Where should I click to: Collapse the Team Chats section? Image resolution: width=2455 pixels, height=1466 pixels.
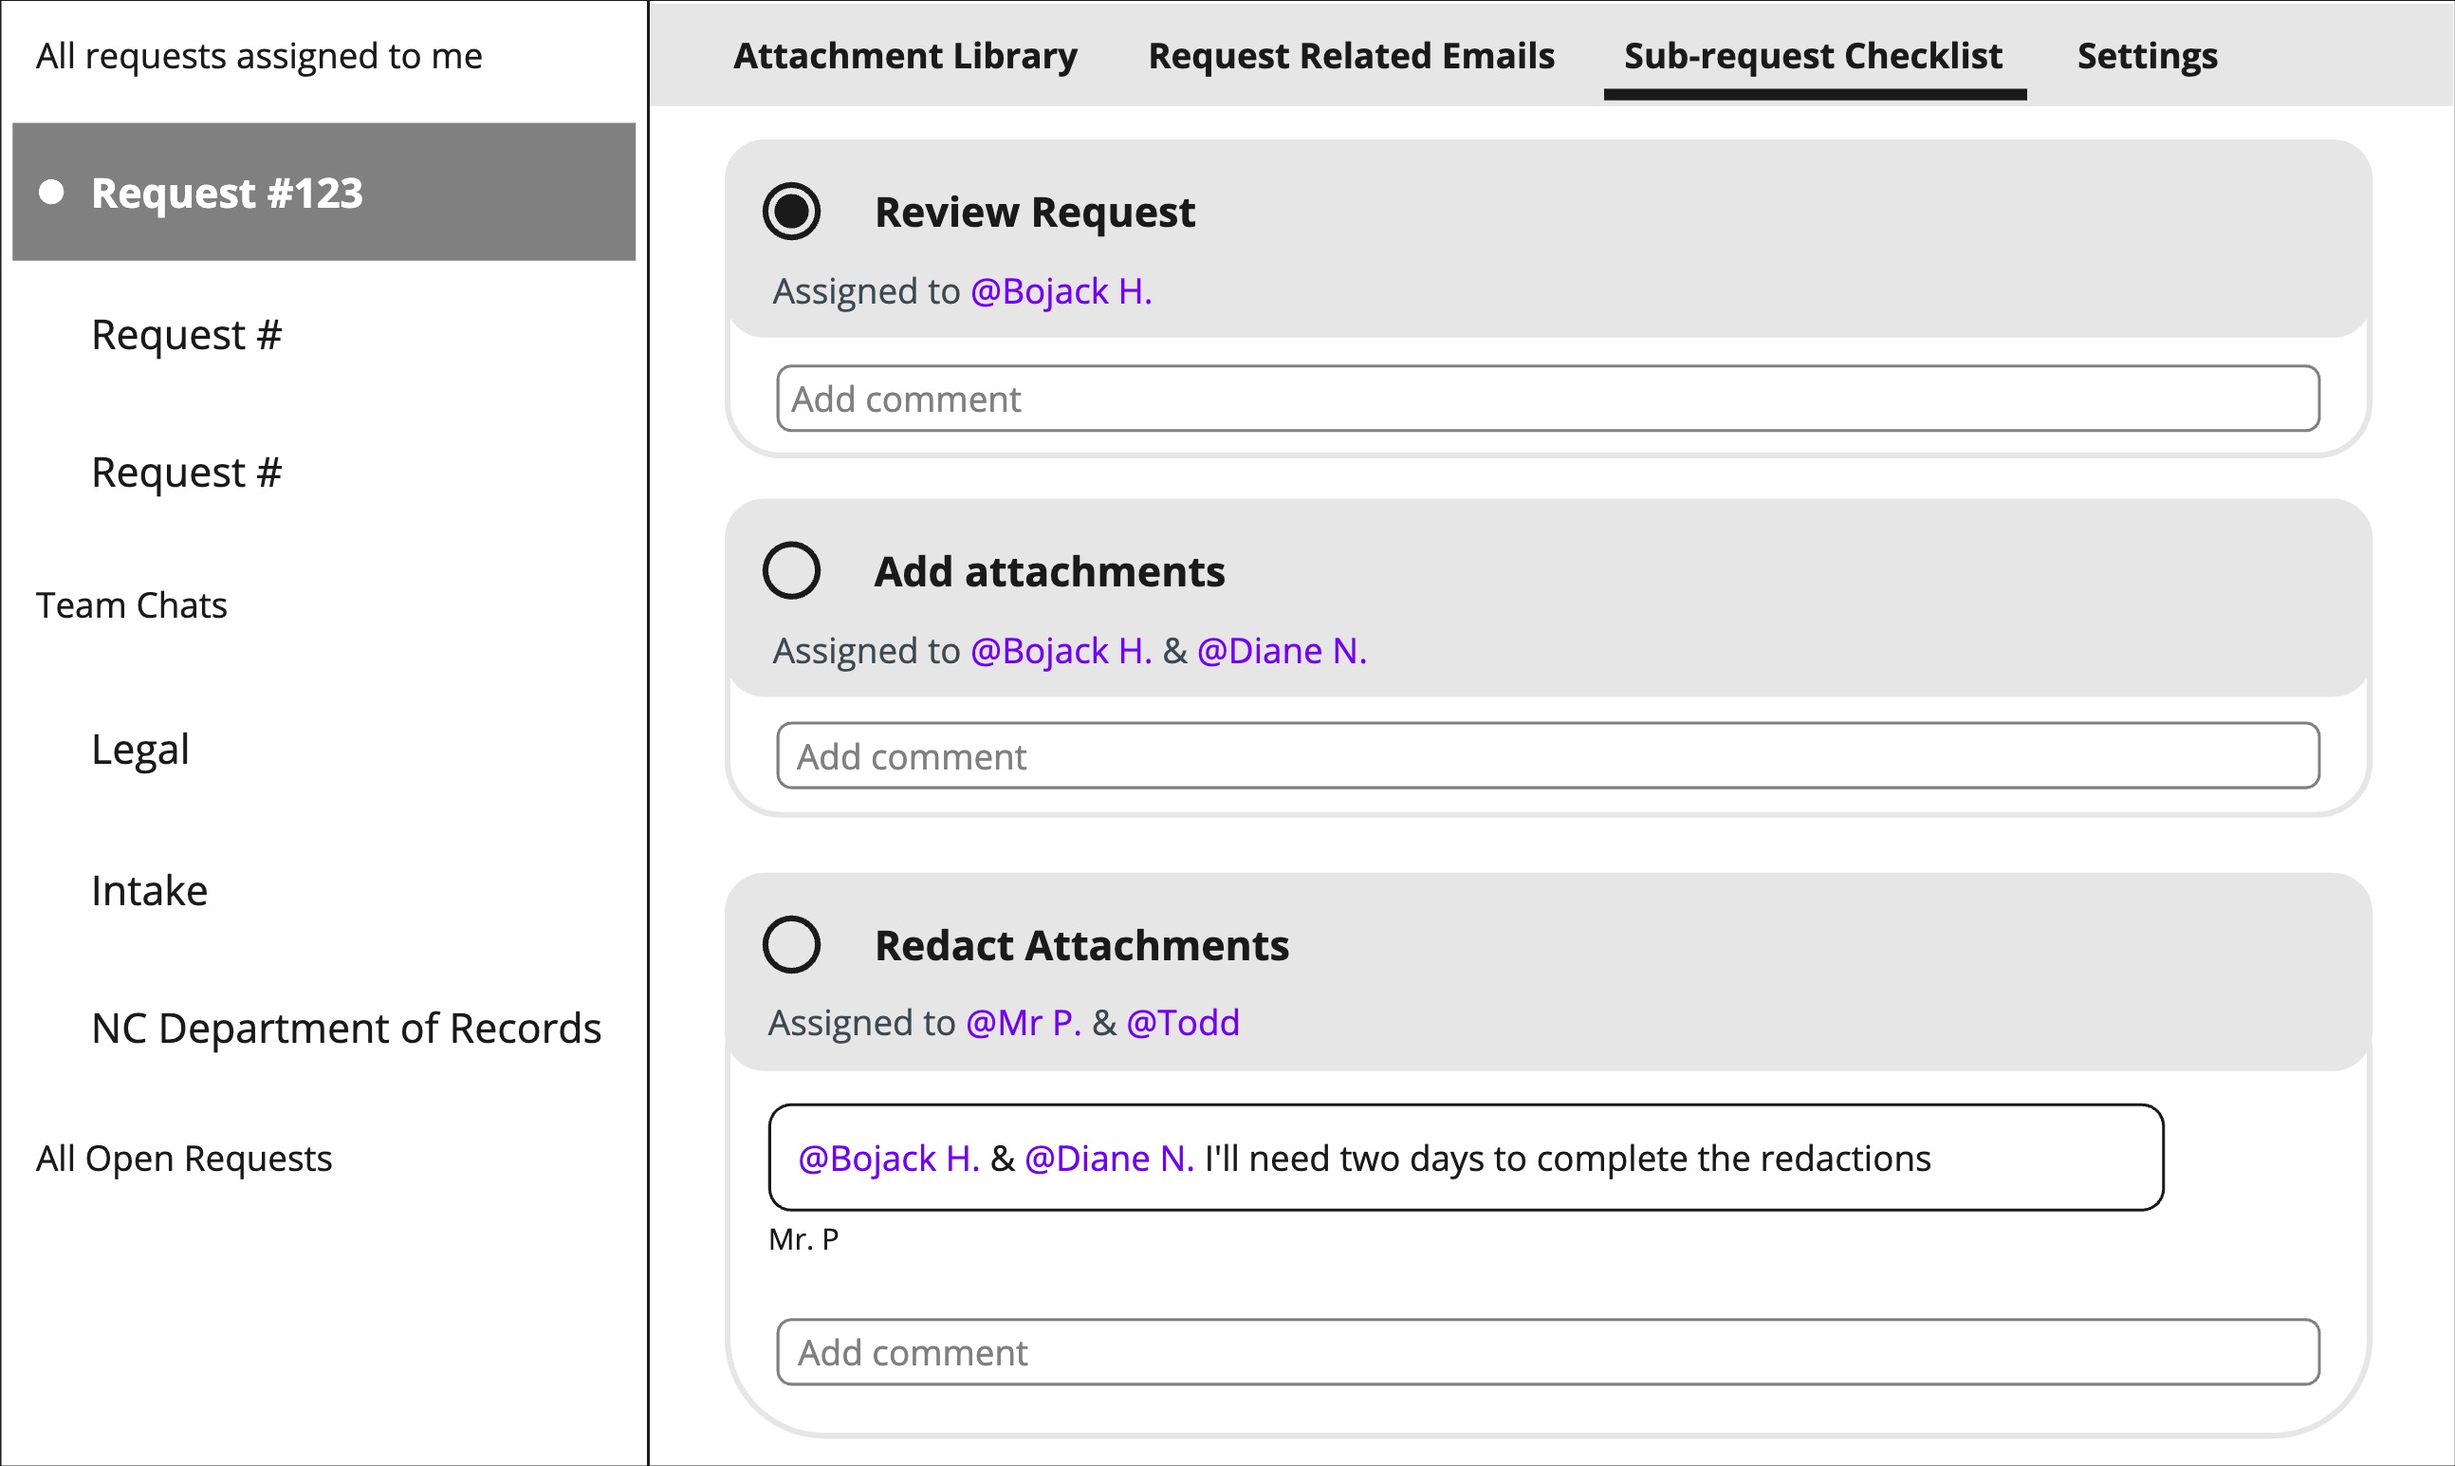pyautogui.click(x=131, y=604)
